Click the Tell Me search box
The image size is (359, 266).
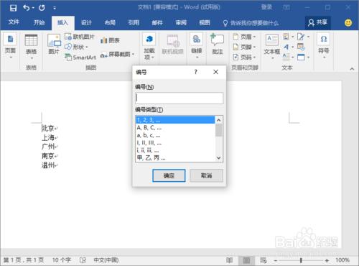click(251, 23)
